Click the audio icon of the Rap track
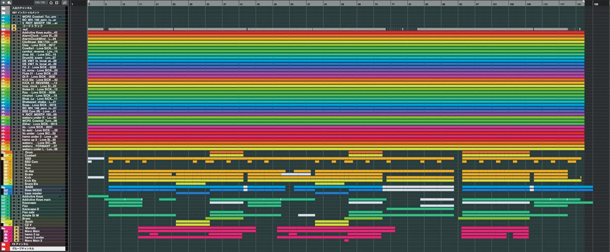The image size is (610, 252). click(4, 92)
